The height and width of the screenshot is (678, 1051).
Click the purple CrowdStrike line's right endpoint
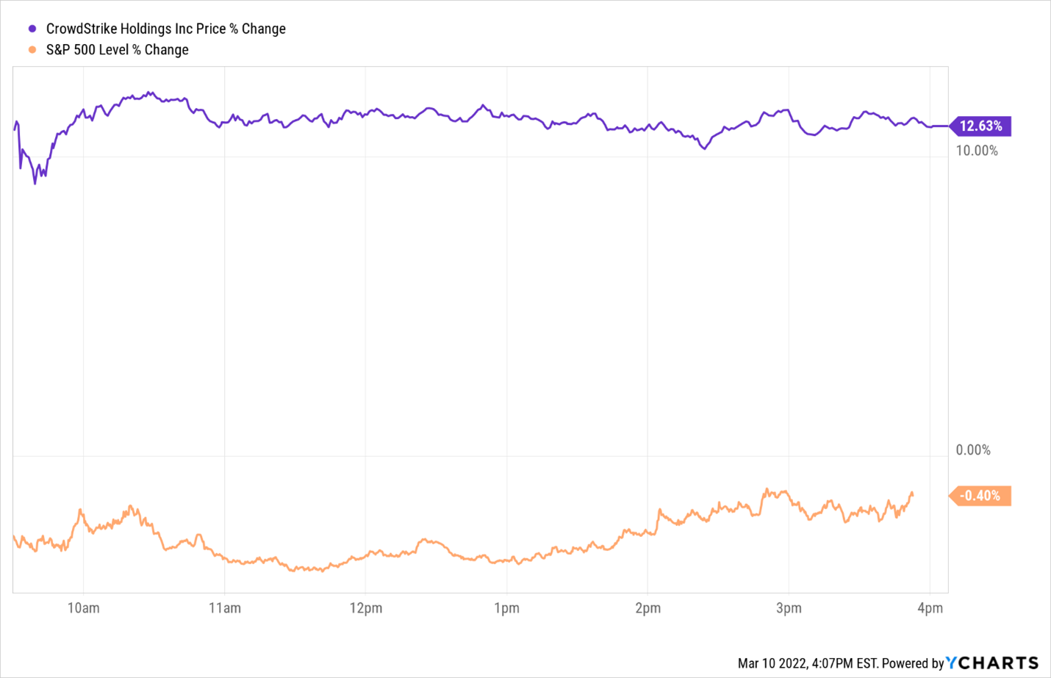point(947,126)
